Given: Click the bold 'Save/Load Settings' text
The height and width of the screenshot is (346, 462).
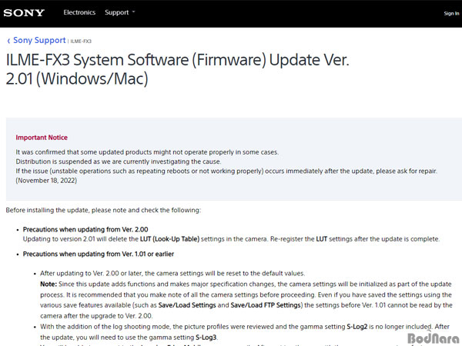Looking at the screenshot, I should coord(187,305).
